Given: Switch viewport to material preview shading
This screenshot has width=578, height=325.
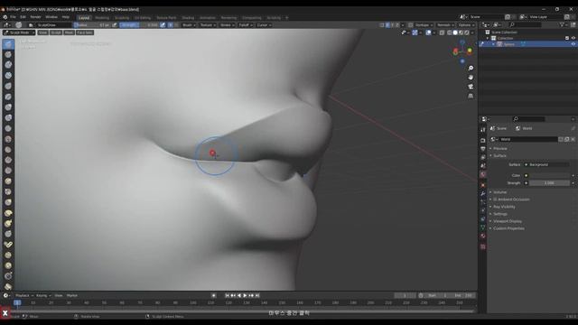Looking at the screenshot, I should point(461,32).
